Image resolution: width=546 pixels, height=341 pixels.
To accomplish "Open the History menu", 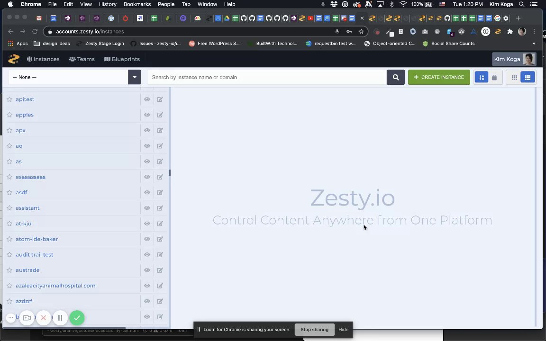I will pos(108,4).
